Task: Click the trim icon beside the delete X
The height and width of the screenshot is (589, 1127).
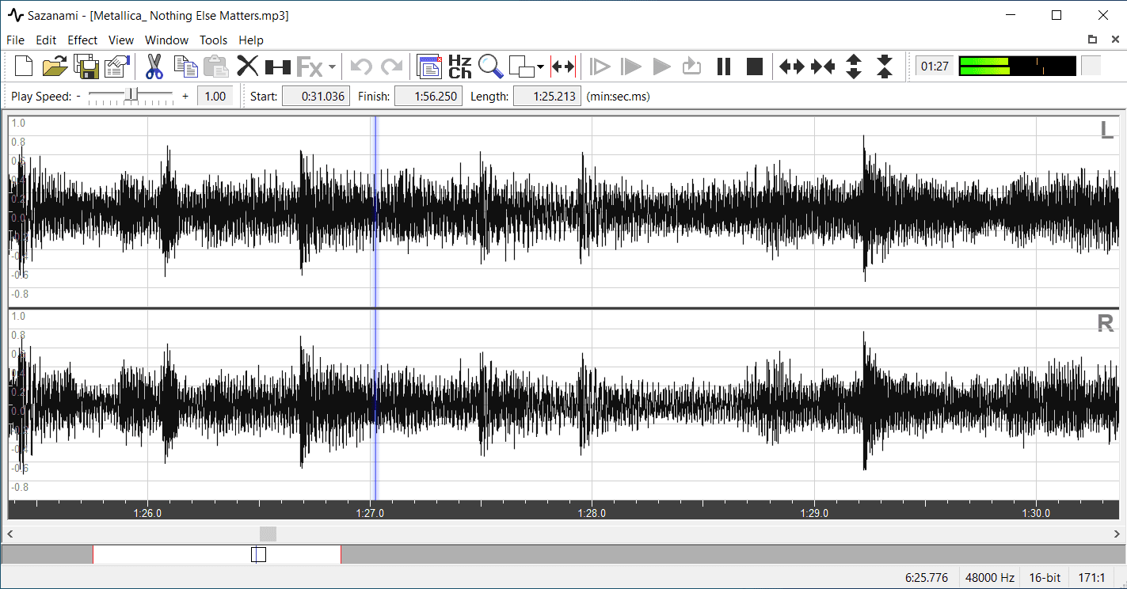Action: tap(278, 66)
